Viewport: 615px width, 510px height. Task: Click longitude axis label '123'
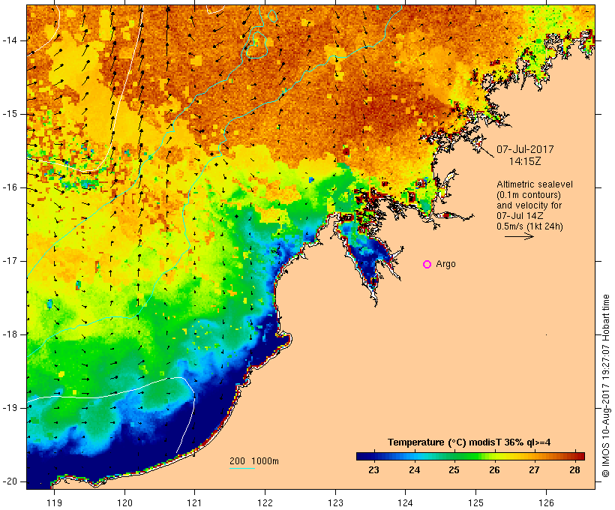pos(335,502)
